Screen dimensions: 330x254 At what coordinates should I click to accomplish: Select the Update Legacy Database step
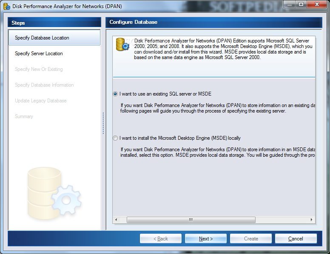(x=41, y=101)
